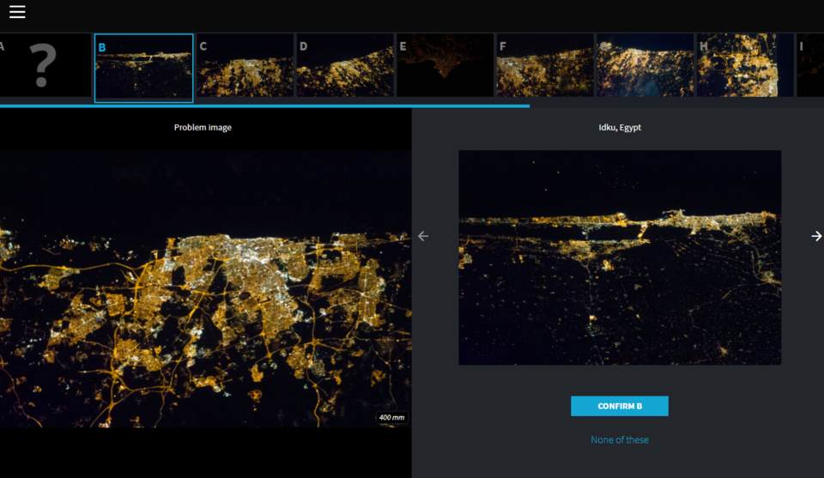Click the 400 mm focal length label

pyautogui.click(x=391, y=418)
